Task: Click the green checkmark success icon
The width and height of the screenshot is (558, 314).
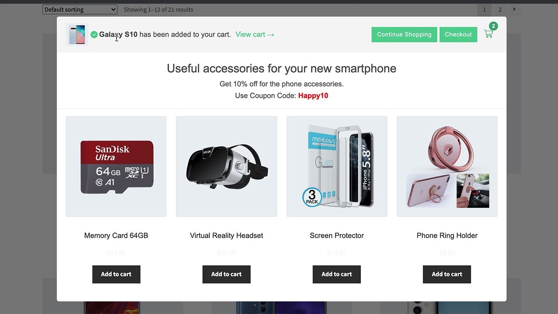Action: click(94, 34)
